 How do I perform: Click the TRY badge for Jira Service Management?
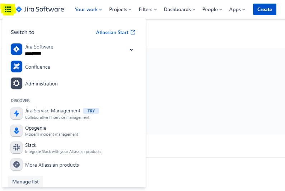click(91, 111)
